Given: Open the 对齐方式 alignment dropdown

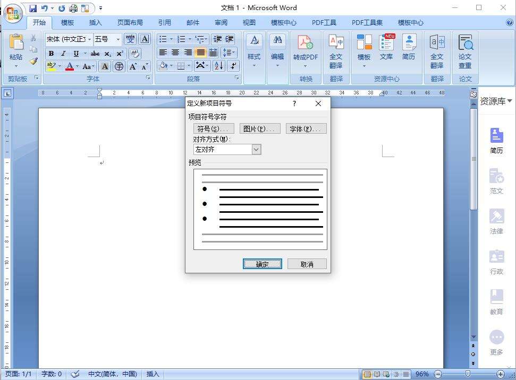Looking at the screenshot, I should [256, 150].
